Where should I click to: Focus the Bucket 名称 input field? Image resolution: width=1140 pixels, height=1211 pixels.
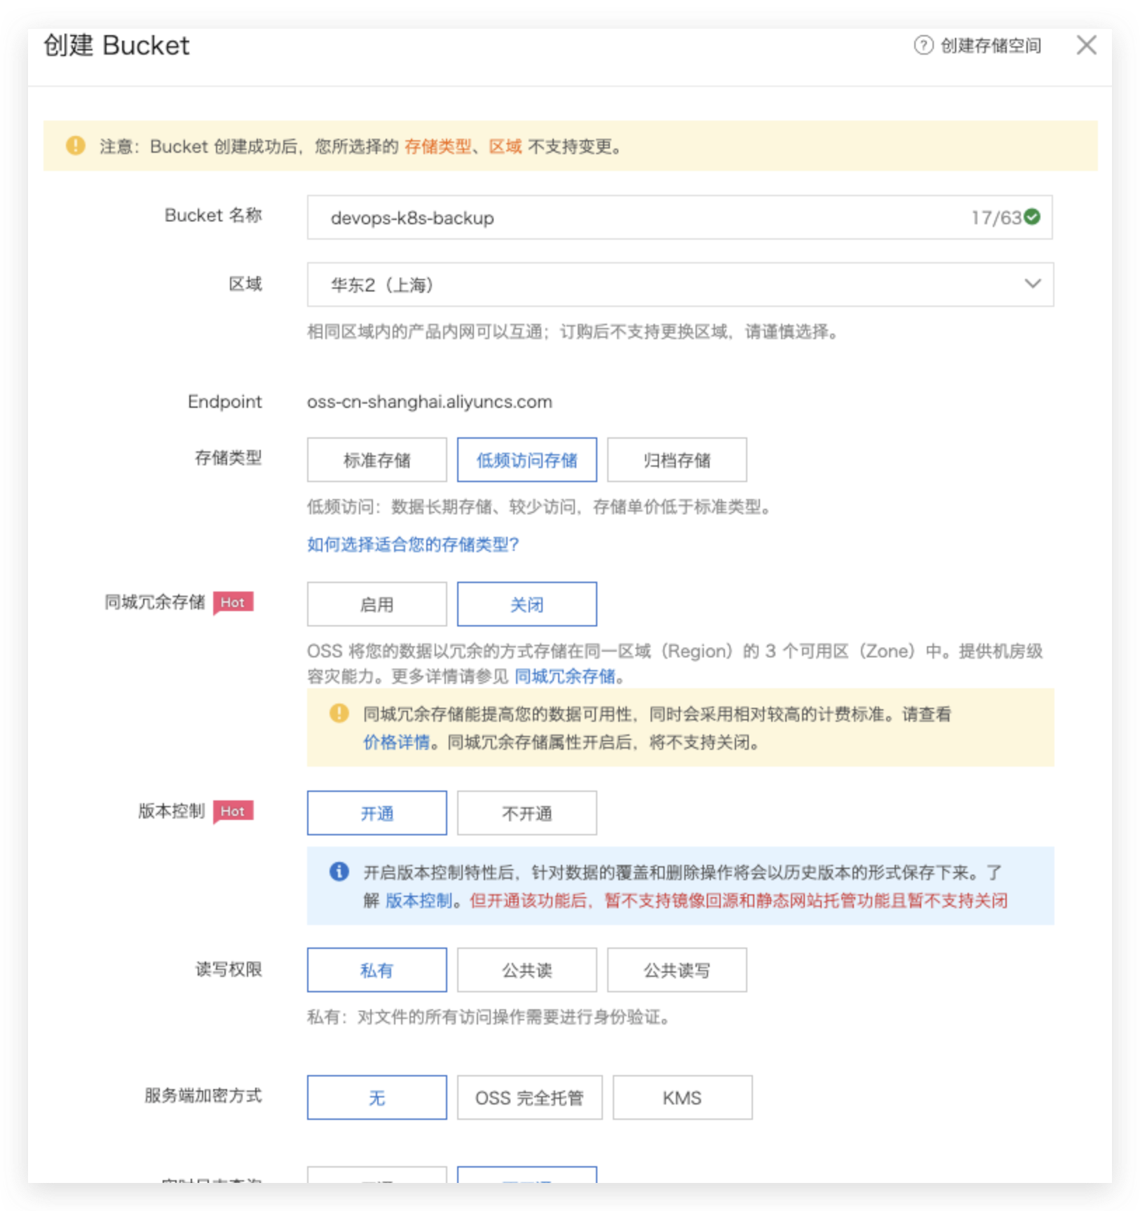click(x=679, y=217)
